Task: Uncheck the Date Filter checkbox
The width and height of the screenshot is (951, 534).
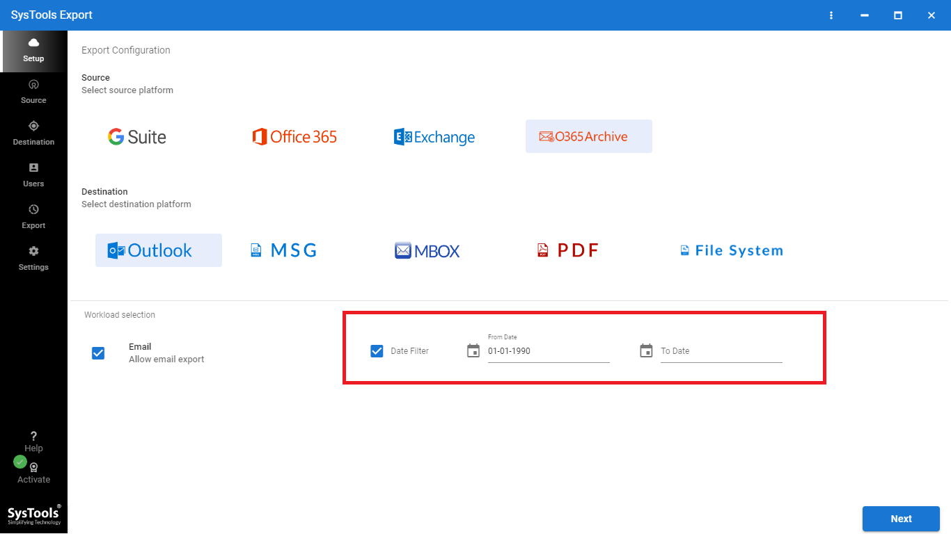Action: [x=377, y=351]
